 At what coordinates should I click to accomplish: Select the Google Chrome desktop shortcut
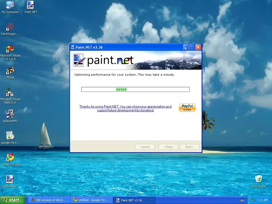coord(10,159)
